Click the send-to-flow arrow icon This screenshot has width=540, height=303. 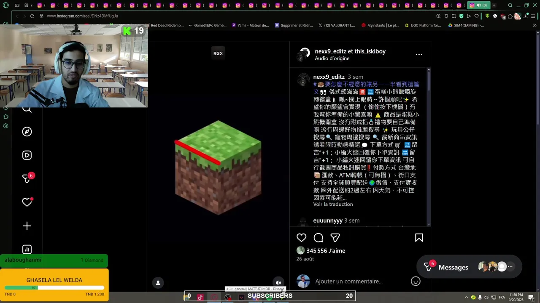click(x=469, y=16)
